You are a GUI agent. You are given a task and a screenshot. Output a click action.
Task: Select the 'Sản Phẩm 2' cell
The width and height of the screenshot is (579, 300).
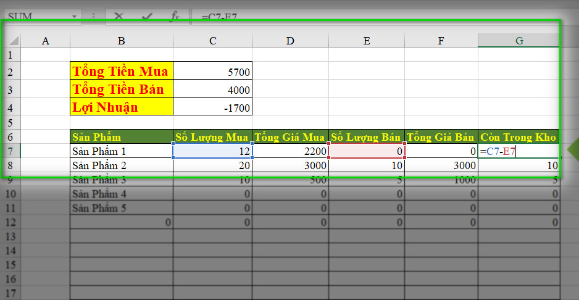tap(122, 165)
